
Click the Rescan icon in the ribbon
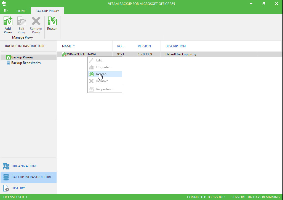click(52, 23)
